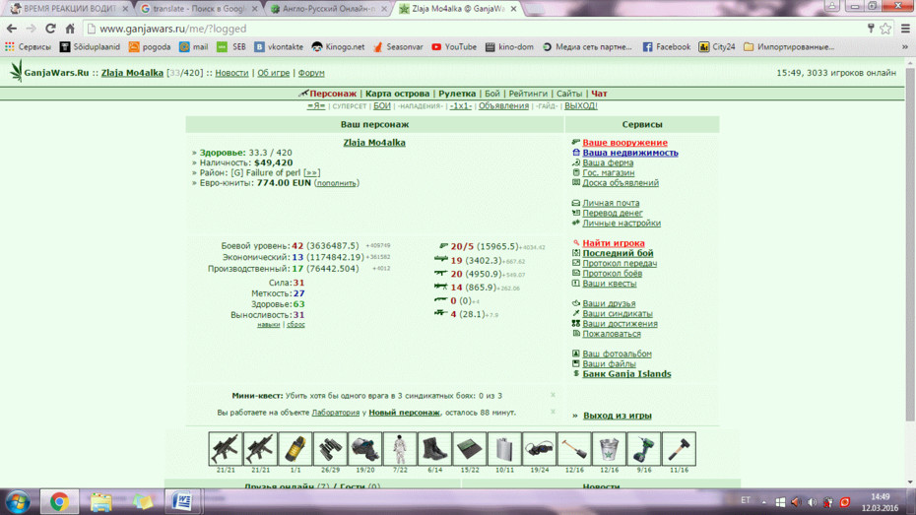Switch to ВРЕМЯ РЕАКЦИИ ВОДИТ tab

coord(69,9)
